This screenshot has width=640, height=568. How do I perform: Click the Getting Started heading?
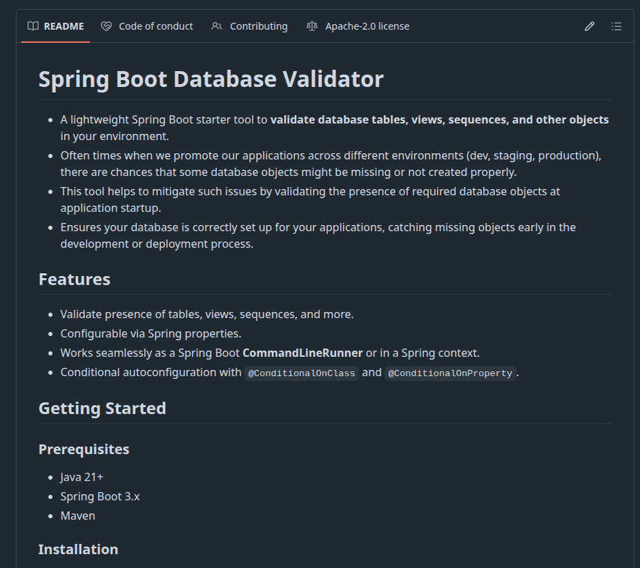click(x=102, y=408)
